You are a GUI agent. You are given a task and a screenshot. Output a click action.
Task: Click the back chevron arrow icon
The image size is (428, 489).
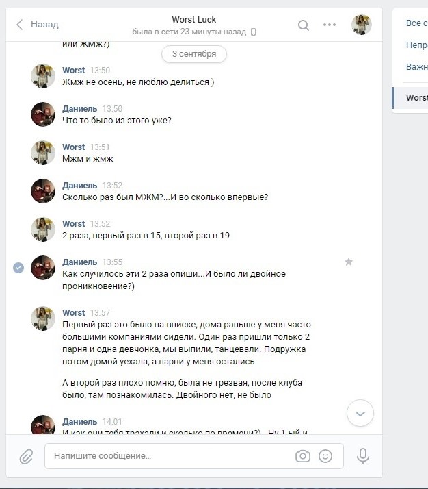coord(20,25)
